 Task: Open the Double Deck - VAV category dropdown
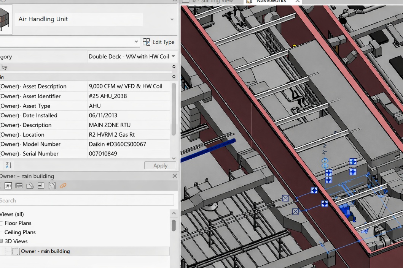pyautogui.click(x=173, y=57)
